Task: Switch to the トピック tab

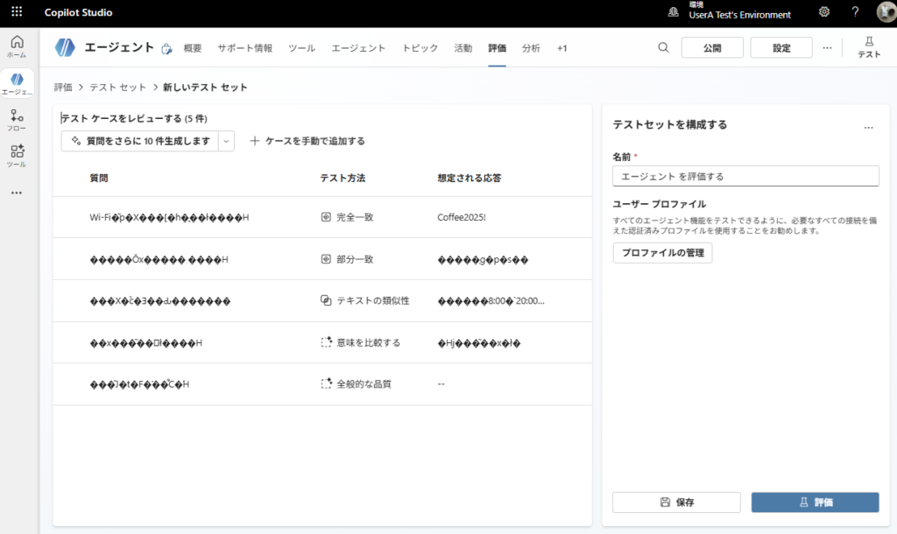Action: click(420, 48)
